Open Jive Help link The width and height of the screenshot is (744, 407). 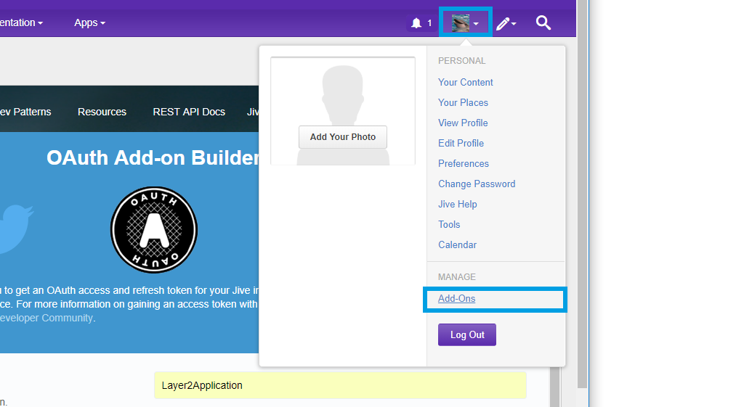pyautogui.click(x=458, y=204)
